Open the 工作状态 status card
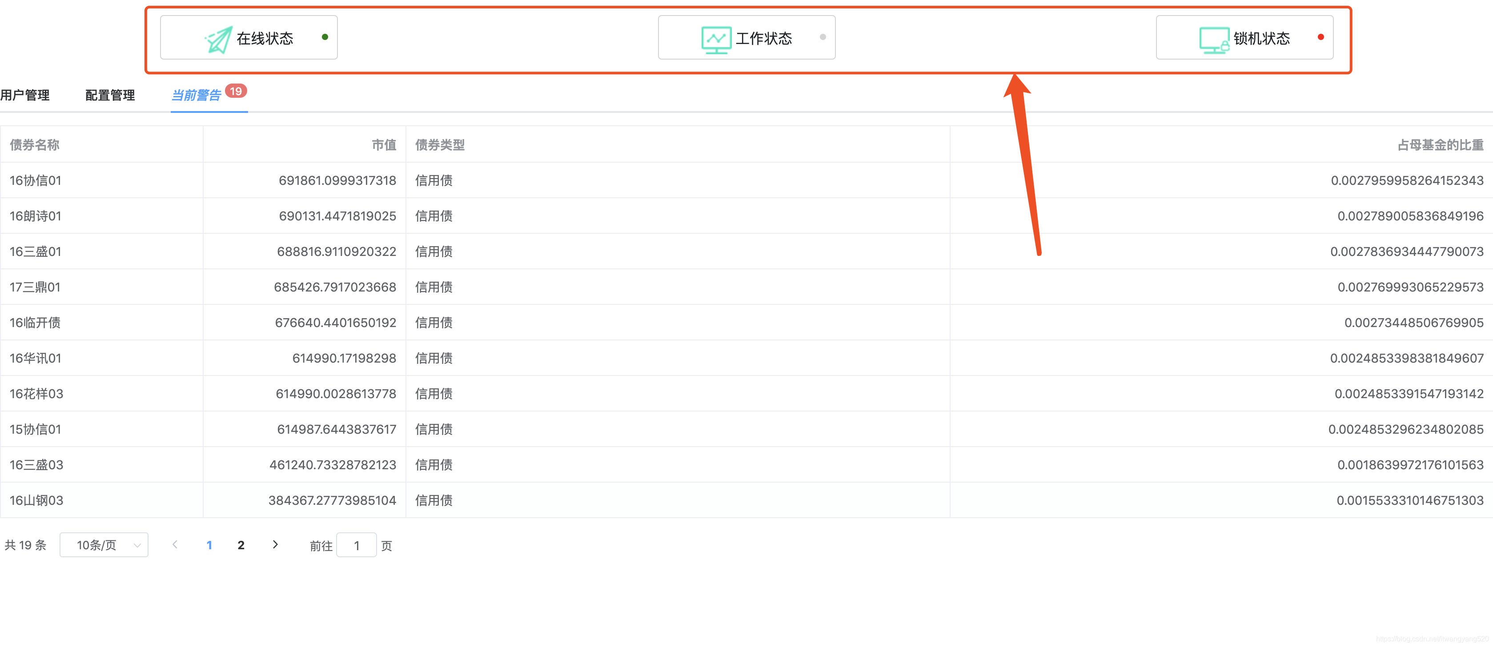This screenshot has height=647, width=1493. click(746, 38)
